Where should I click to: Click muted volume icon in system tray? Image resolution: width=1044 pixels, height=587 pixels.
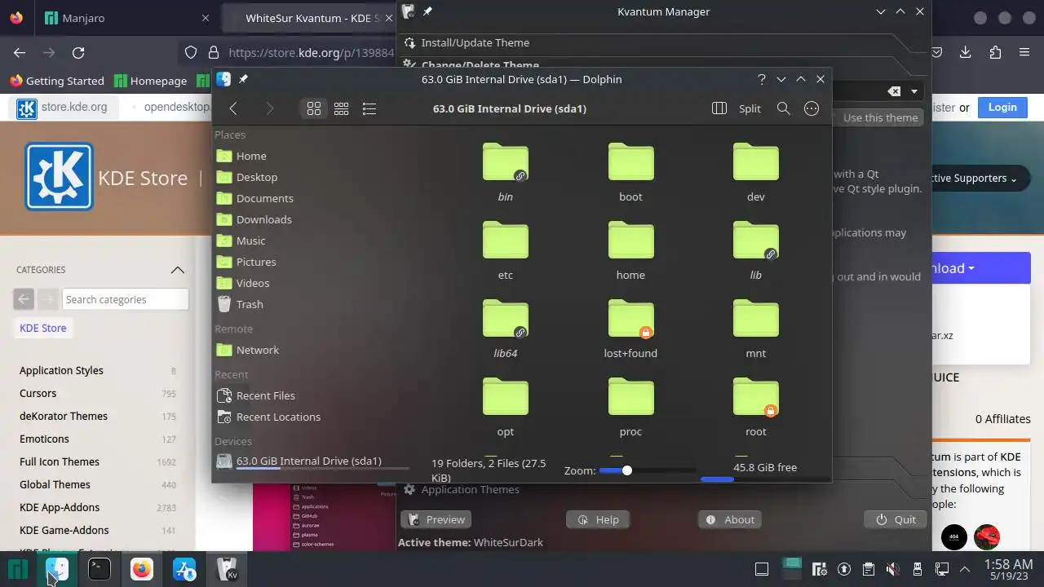[893, 569]
